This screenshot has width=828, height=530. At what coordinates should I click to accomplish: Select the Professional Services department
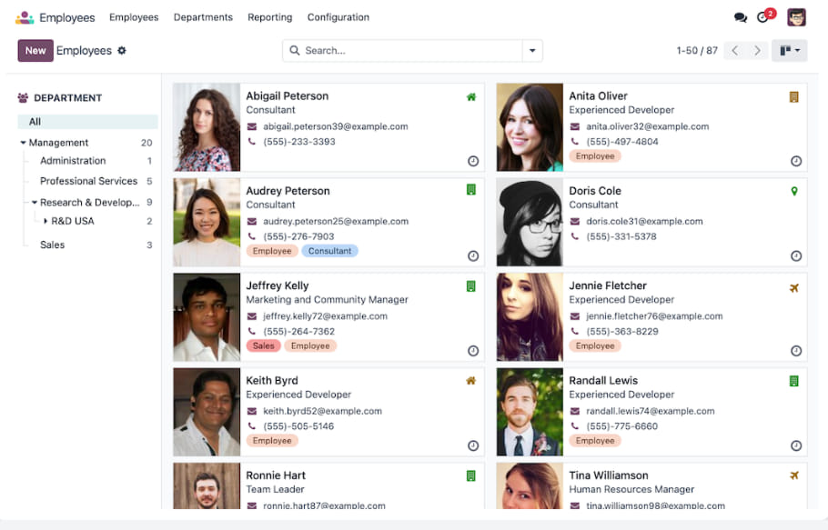[88, 181]
